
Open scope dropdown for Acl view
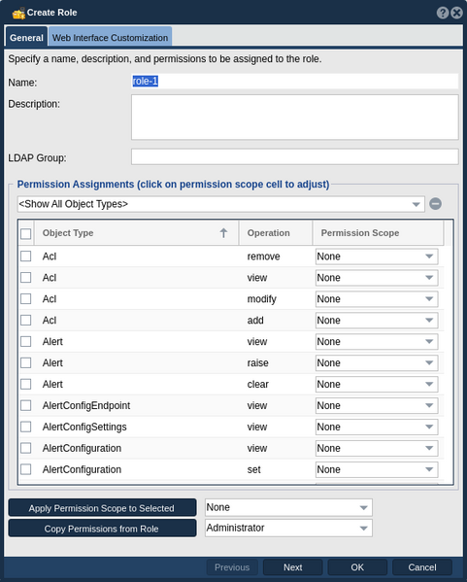click(x=377, y=278)
